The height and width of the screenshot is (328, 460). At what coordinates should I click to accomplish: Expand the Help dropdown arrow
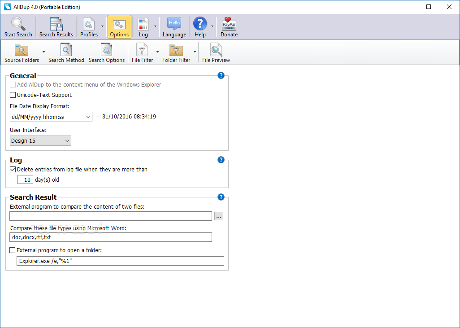(212, 26)
